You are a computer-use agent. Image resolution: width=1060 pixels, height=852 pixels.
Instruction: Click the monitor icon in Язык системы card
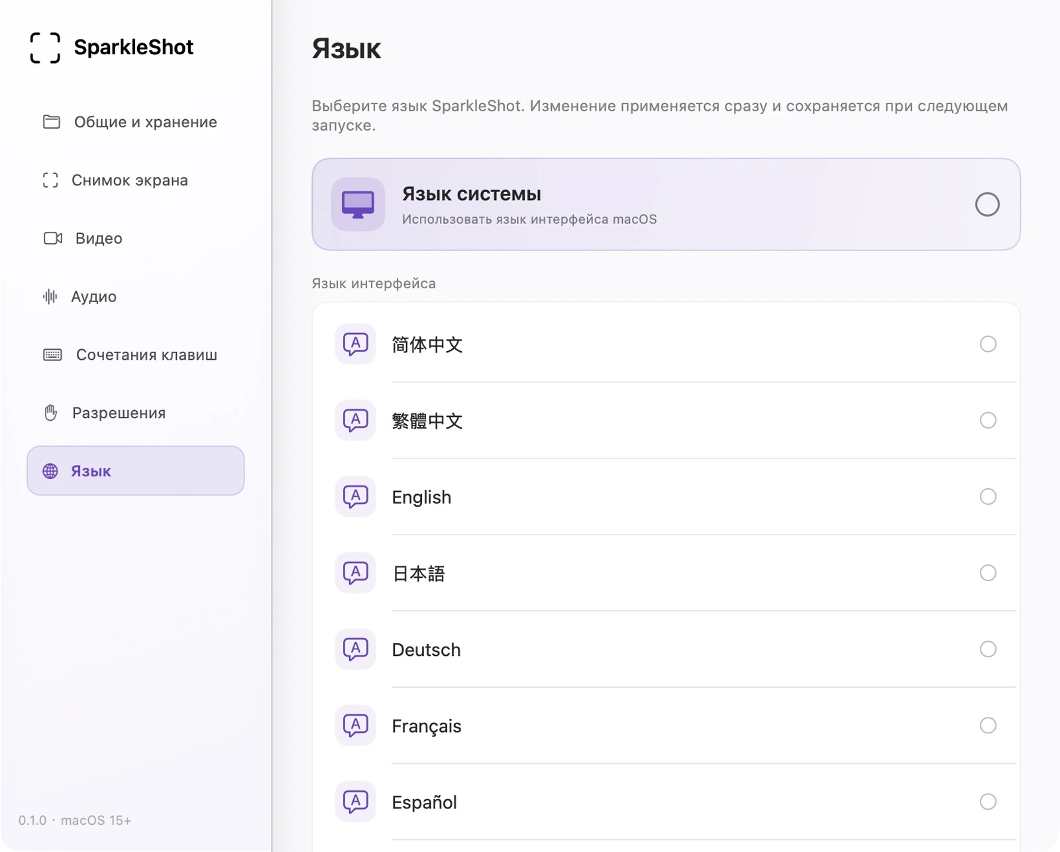coord(358,204)
